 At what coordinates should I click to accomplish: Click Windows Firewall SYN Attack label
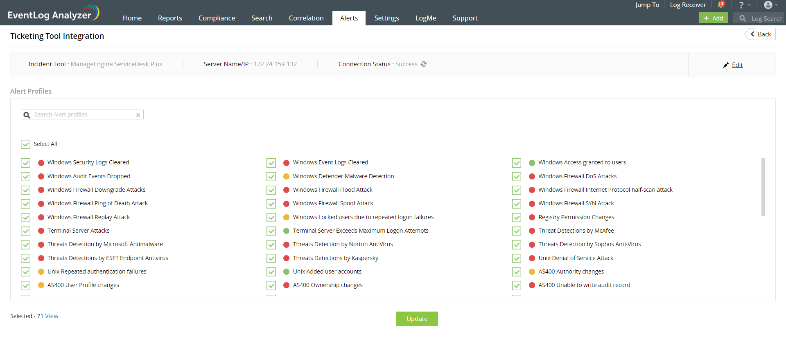(x=576, y=203)
